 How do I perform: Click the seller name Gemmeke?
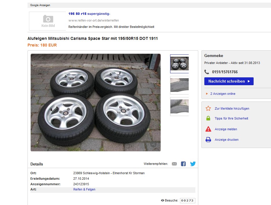pyautogui.click(x=214, y=56)
